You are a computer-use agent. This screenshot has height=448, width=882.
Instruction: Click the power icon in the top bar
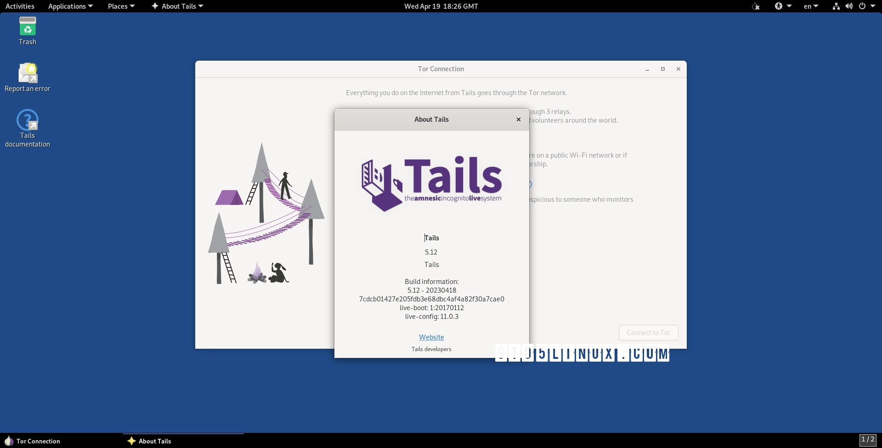pyautogui.click(x=863, y=6)
